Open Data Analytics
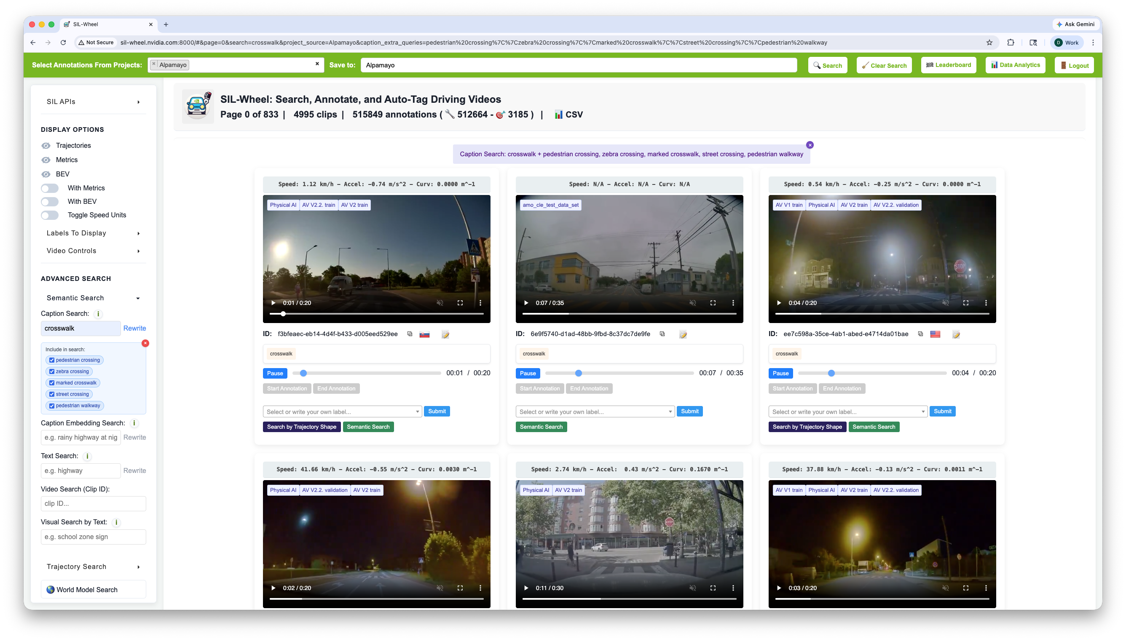Image resolution: width=1126 pixels, height=641 pixels. click(1015, 65)
